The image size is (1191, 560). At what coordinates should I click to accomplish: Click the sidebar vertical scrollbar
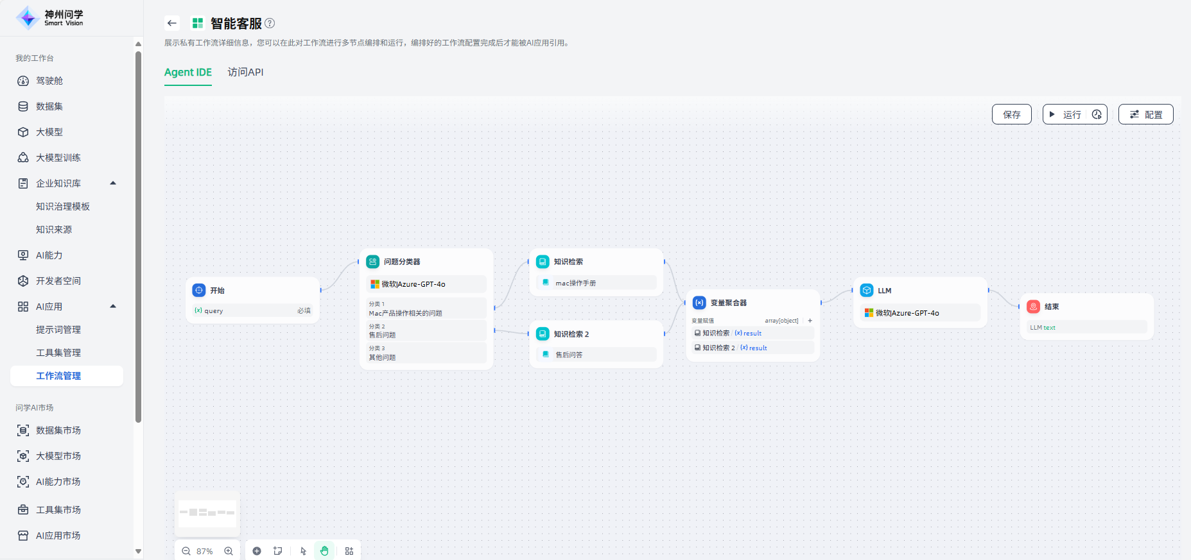[138, 237]
